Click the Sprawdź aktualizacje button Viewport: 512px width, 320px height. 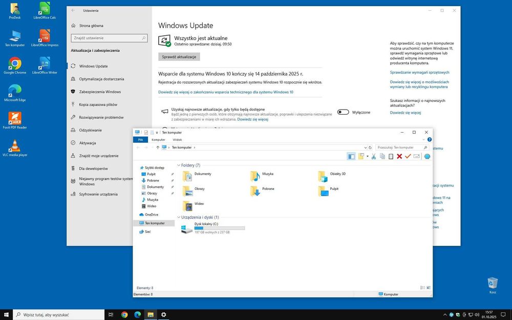(179, 57)
